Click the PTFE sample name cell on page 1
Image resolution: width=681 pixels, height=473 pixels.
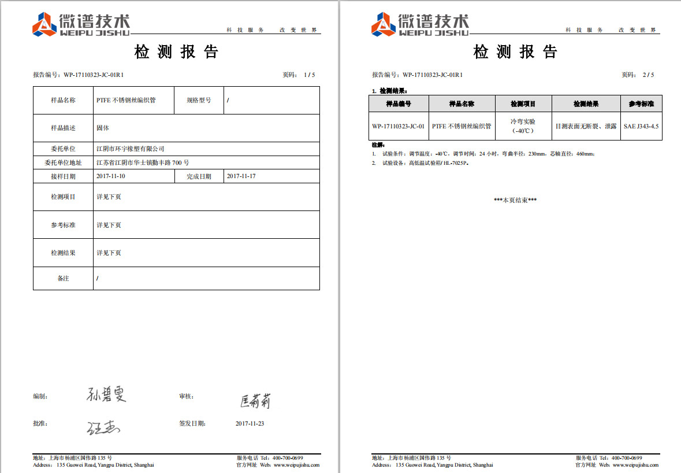(x=126, y=100)
